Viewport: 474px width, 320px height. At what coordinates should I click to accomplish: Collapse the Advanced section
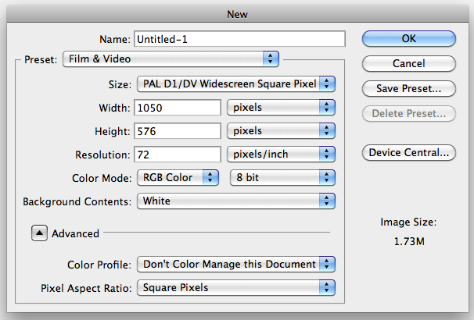pyautogui.click(x=39, y=233)
